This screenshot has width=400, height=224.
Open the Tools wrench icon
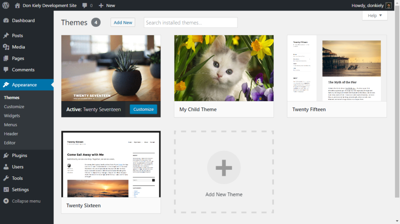tap(6, 178)
